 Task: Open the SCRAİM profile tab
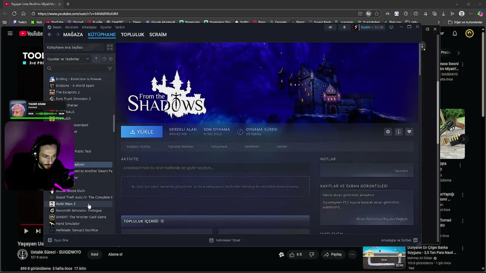[158, 35]
